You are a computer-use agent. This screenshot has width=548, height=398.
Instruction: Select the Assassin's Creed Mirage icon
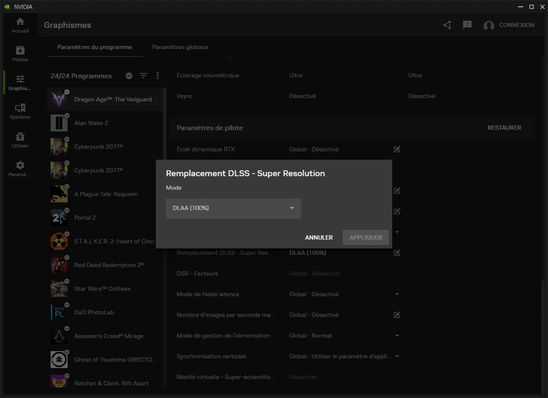pyautogui.click(x=59, y=336)
